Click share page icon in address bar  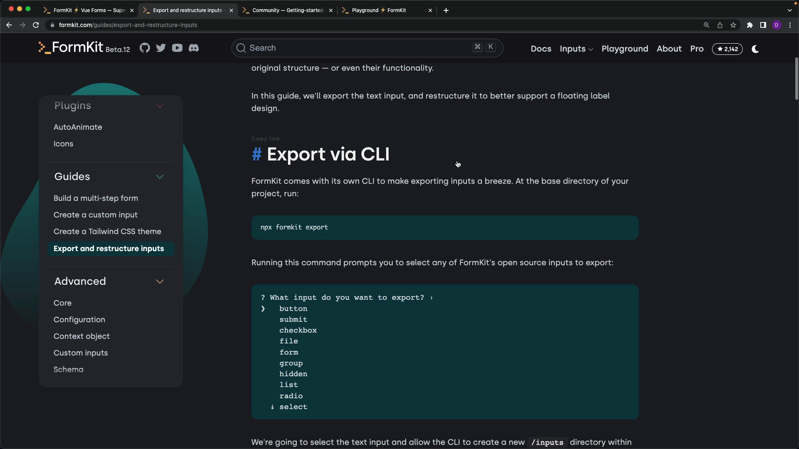point(720,25)
